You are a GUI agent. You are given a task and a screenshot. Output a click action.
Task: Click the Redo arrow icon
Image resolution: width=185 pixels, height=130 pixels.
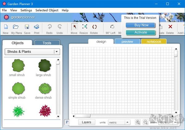tap(50, 27)
